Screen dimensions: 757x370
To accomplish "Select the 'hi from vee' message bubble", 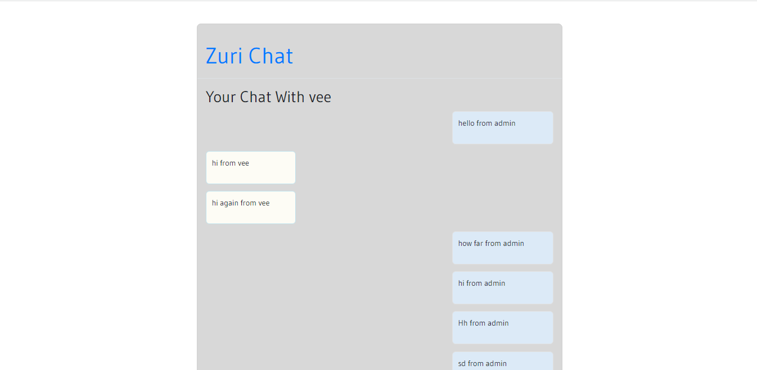I will [x=251, y=167].
